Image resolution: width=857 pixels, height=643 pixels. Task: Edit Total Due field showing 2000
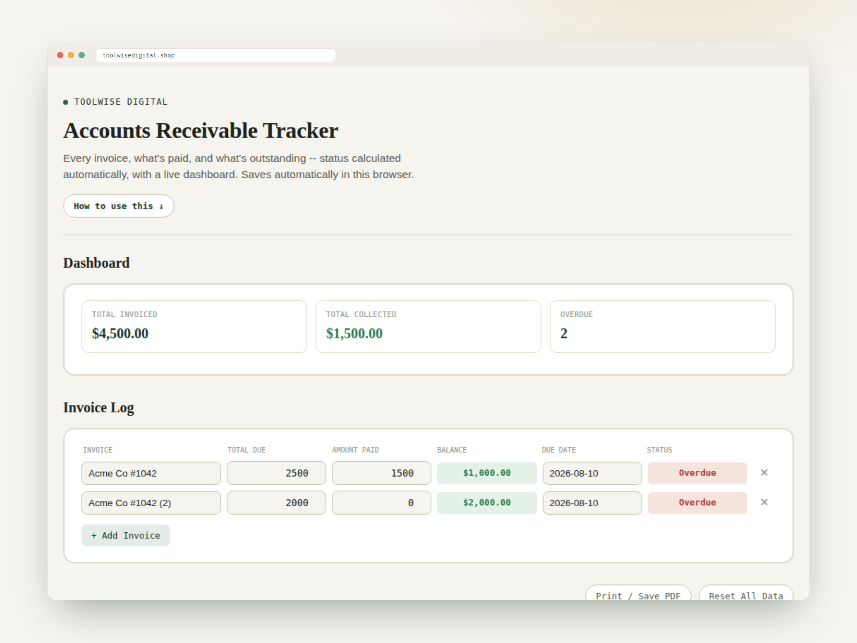pyautogui.click(x=276, y=503)
